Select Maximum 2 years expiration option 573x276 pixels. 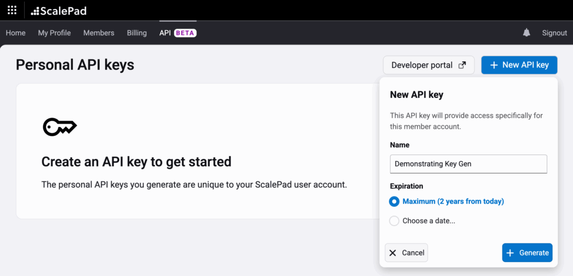tap(394, 202)
